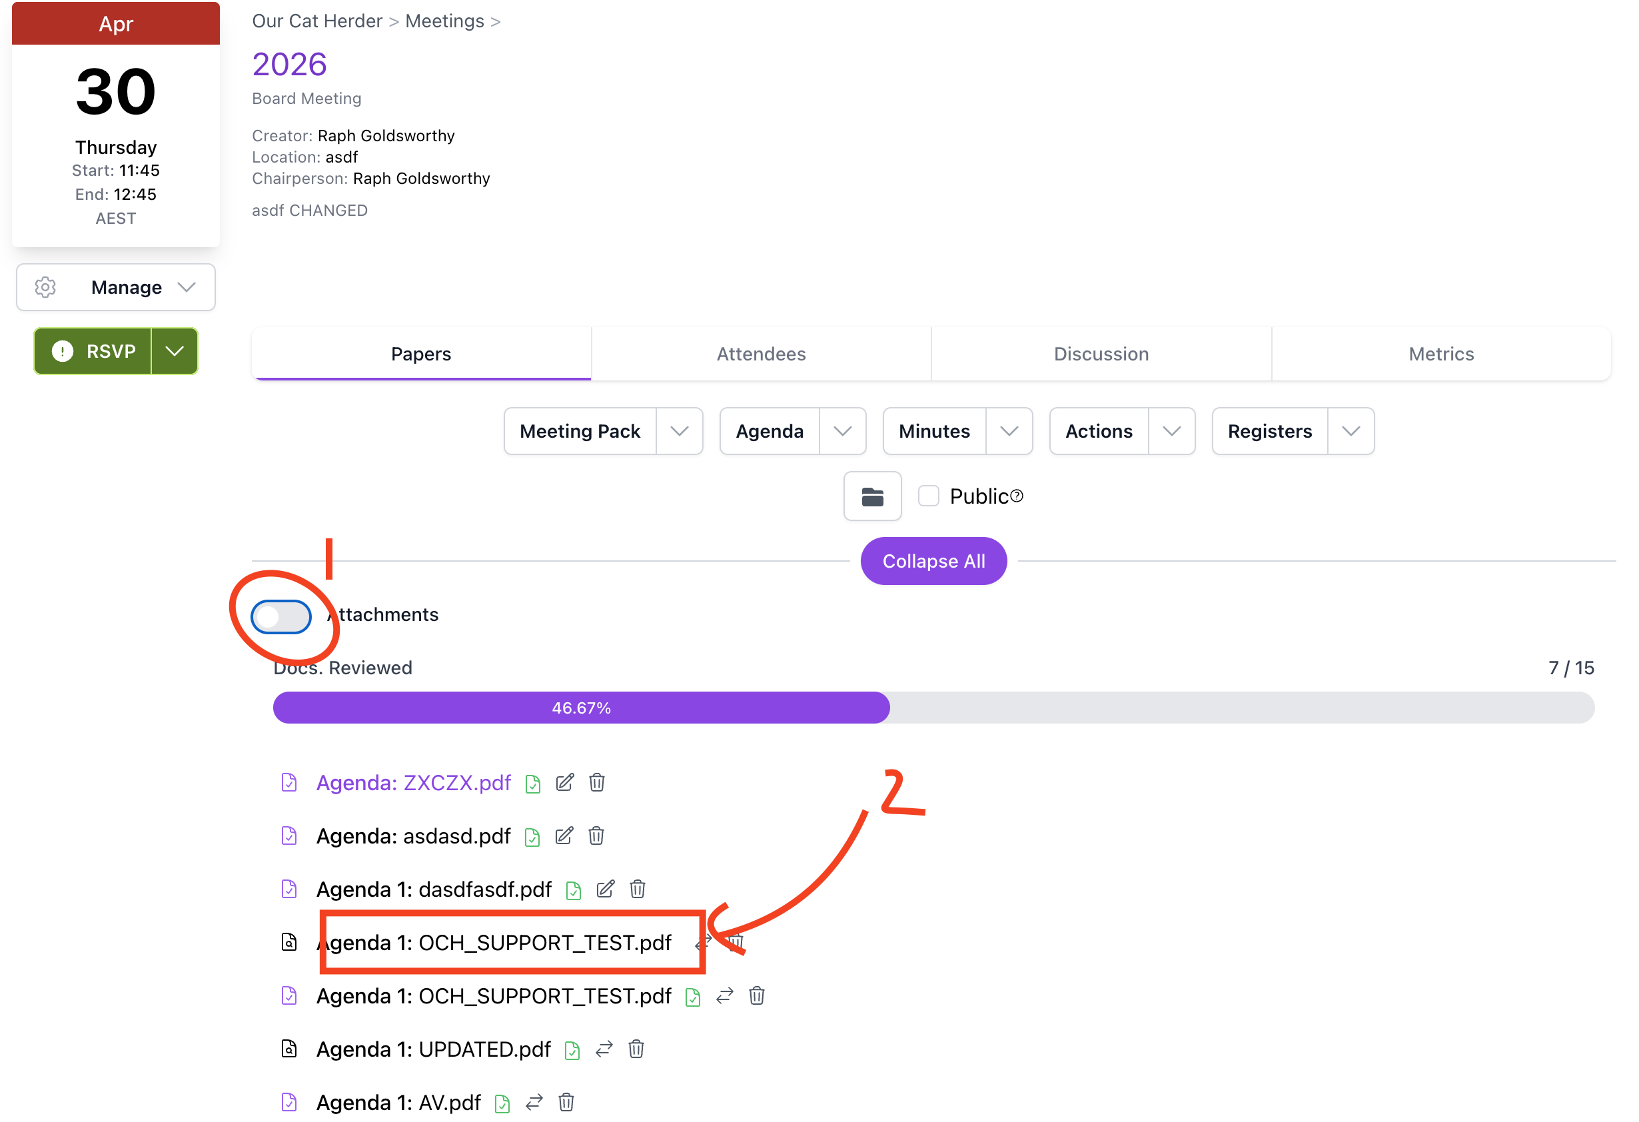Viewport: 1639px width, 1122px height.
Task: Click trash icon for dasdfasdf.pdf
Action: tap(638, 889)
